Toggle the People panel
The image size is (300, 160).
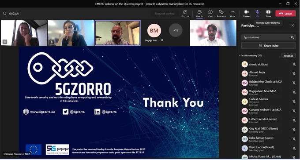pos(199,14)
